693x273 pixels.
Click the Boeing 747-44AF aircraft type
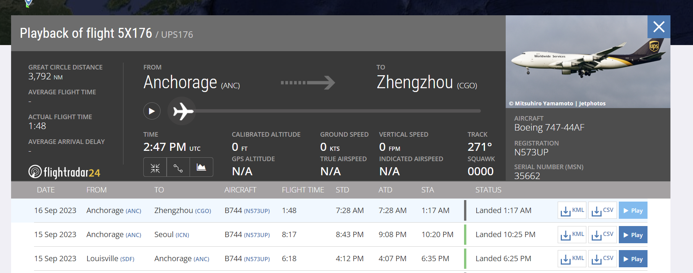(x=549, y=128)
